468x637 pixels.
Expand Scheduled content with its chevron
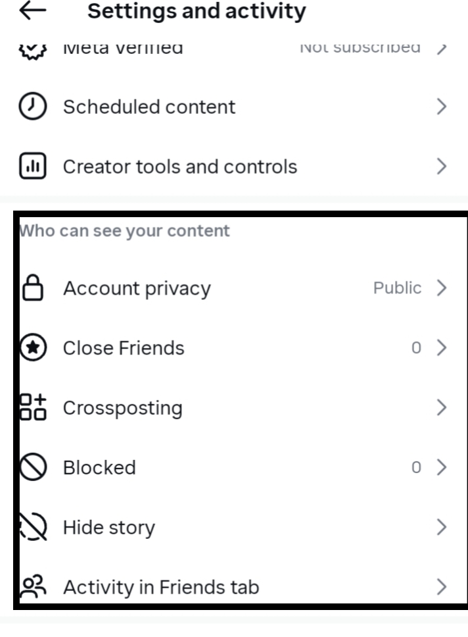(x=442, y=107)
